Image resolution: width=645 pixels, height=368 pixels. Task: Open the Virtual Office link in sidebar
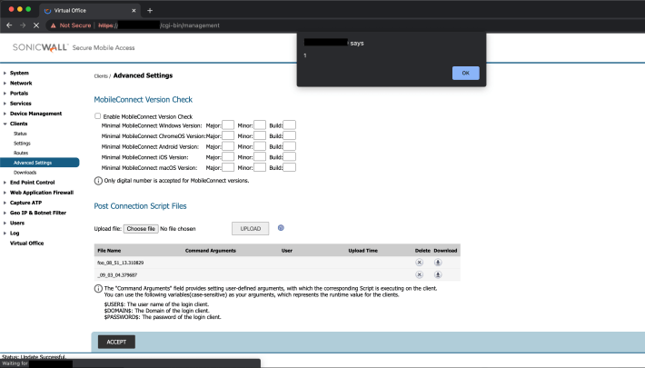click(x=26, y=244)
